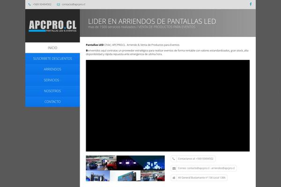Click contacto@apcpro.cl email in top bar

(74, 4)
